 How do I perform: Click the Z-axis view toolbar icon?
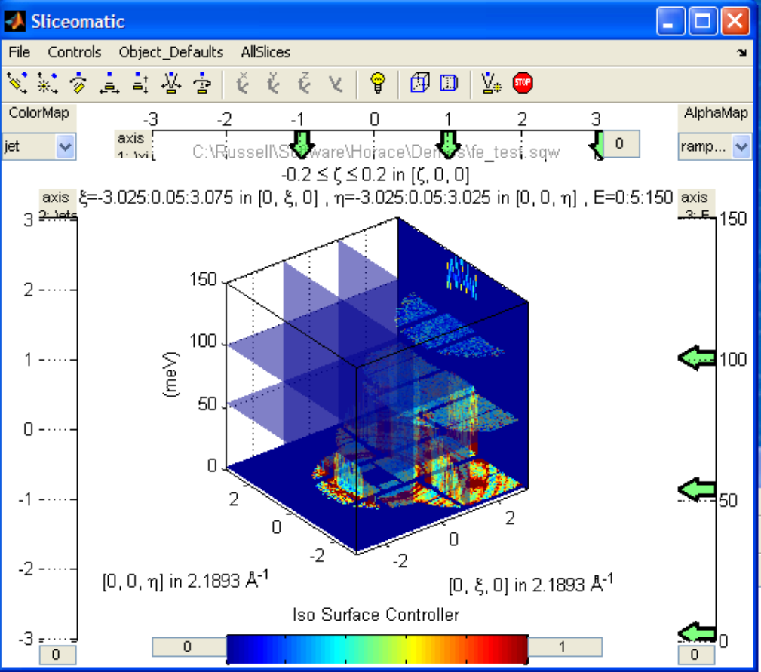coord(305,83)
